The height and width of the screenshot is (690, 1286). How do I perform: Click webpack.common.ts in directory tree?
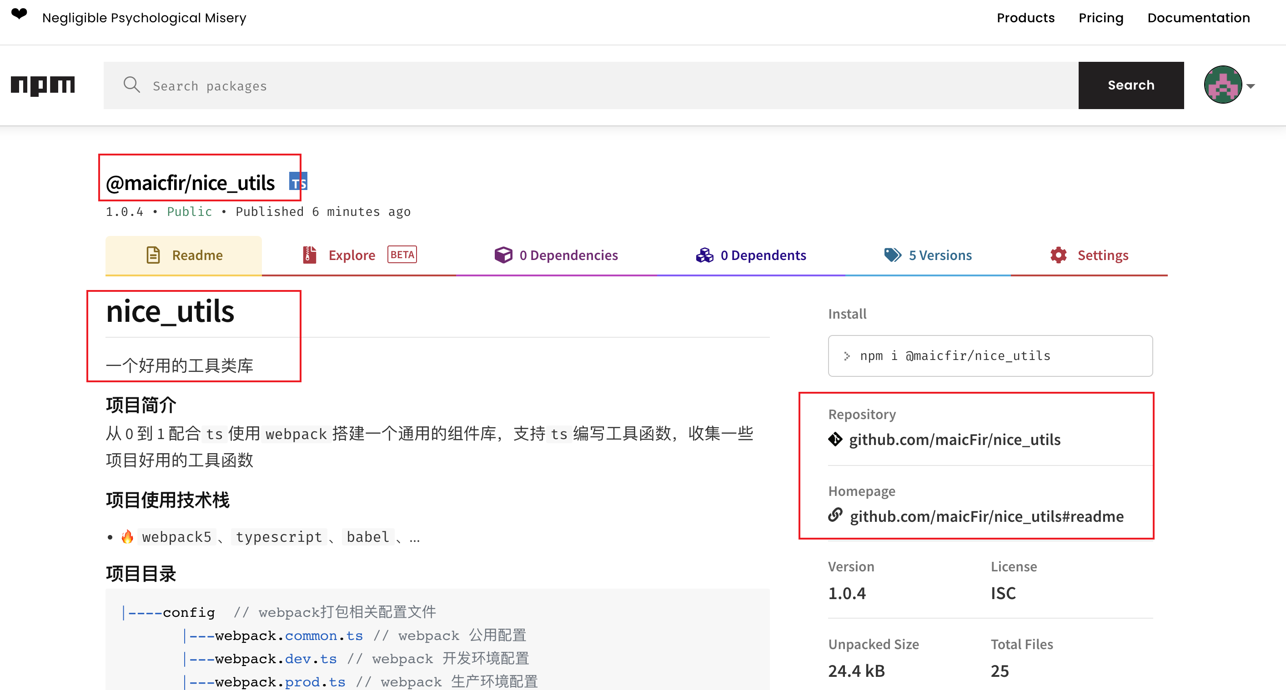point(289,635)
